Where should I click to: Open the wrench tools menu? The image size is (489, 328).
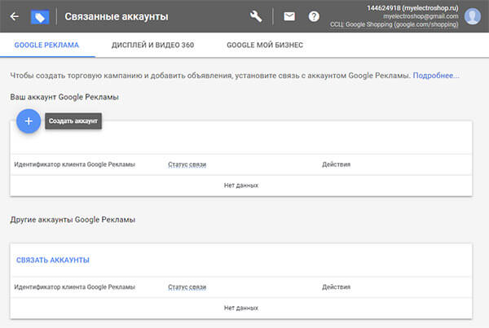pyautogui.click(x=256, y=16)
